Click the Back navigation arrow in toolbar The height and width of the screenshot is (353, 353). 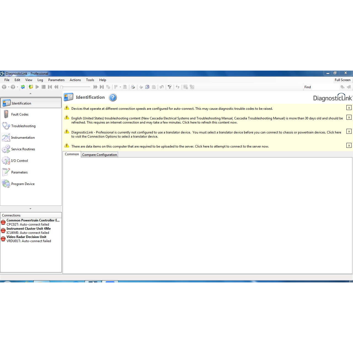[4, 87]
